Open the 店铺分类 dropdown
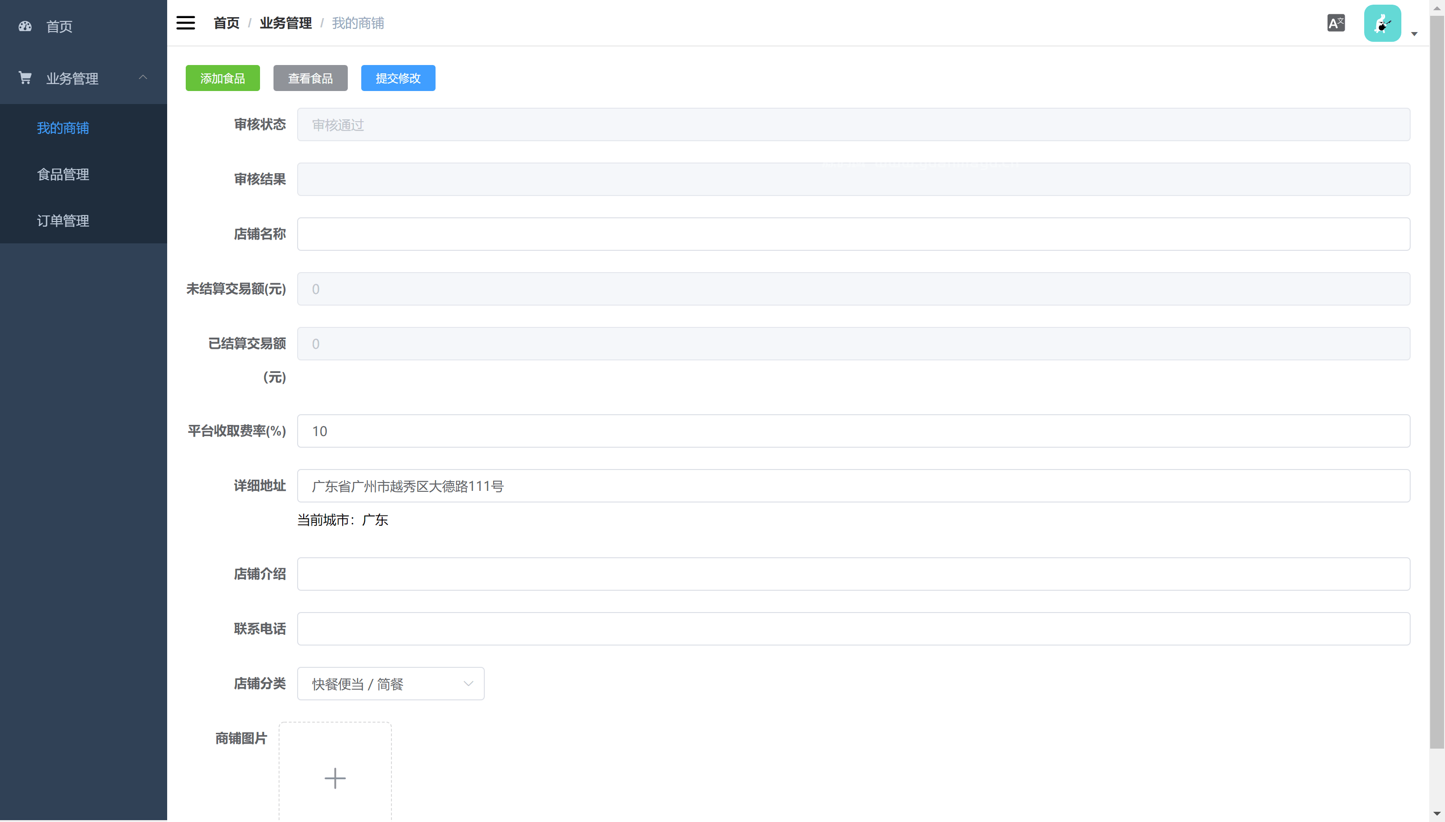Viewport: 1445px width, 822px height. click(x=391, y=683)
